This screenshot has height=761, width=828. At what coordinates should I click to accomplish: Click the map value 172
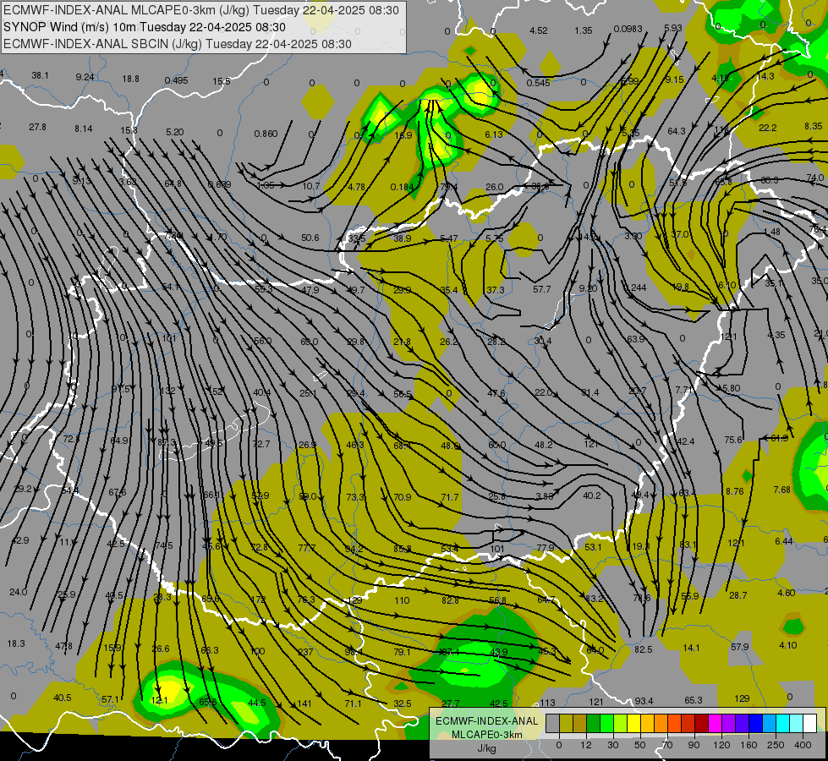click(x=258, y=599)
